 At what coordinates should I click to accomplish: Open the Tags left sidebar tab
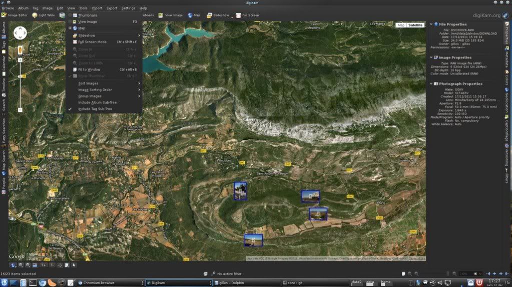pos(4,47)
